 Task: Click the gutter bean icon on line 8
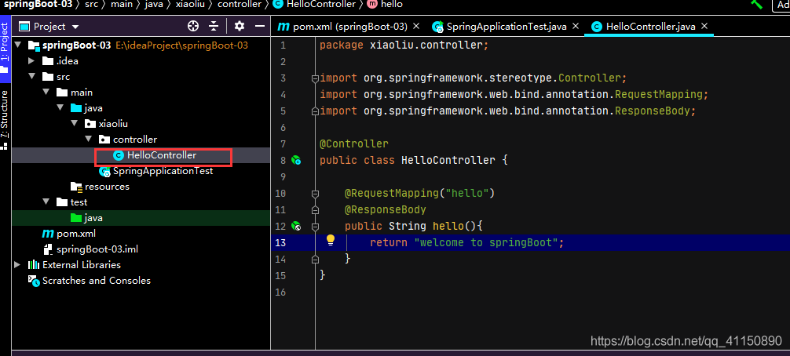pyautogui.click(x=296, y=161)
